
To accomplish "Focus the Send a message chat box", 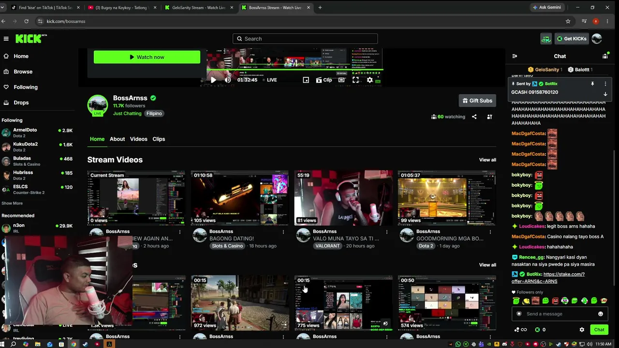I will tap(560, 314).
